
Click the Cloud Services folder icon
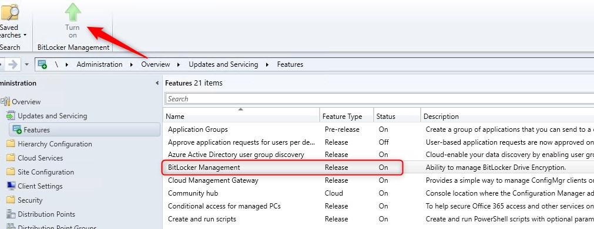pos(11,158)
